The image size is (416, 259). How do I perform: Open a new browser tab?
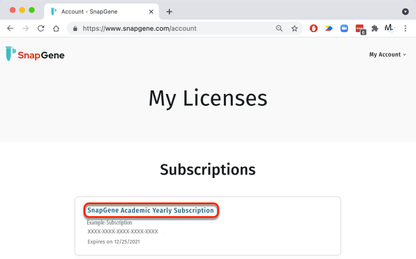tap(170, 11)
